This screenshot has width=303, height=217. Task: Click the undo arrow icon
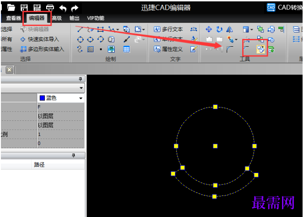coord(63,8)
